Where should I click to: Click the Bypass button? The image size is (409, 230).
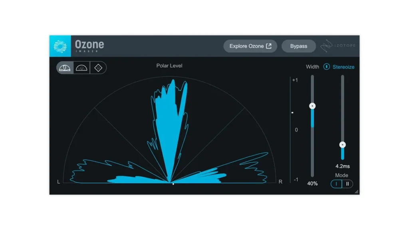pyautogui.click(x=299, y=46)
